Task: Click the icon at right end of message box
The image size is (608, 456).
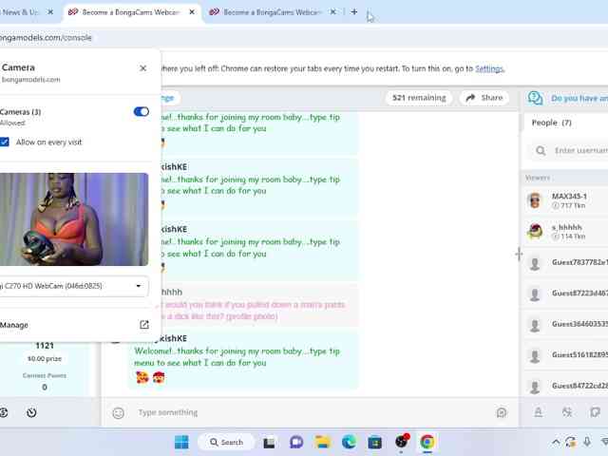Action: (502, 412)
